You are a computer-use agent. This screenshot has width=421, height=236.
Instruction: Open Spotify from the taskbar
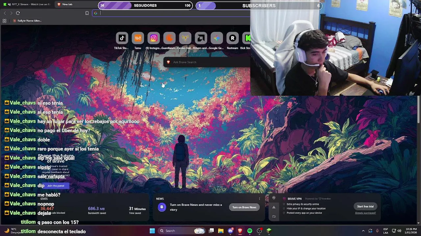coord(250,231)
